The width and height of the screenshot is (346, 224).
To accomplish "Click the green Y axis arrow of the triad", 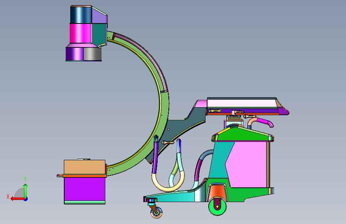I will tap(26, 191).
